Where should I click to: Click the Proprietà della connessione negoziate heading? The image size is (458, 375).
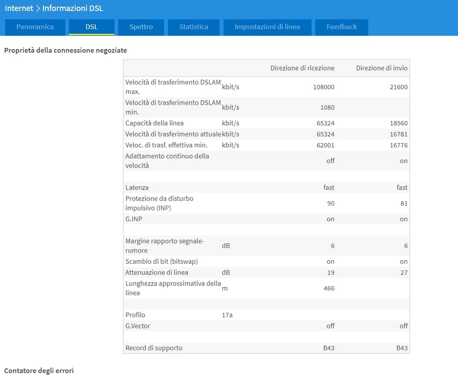65,51
